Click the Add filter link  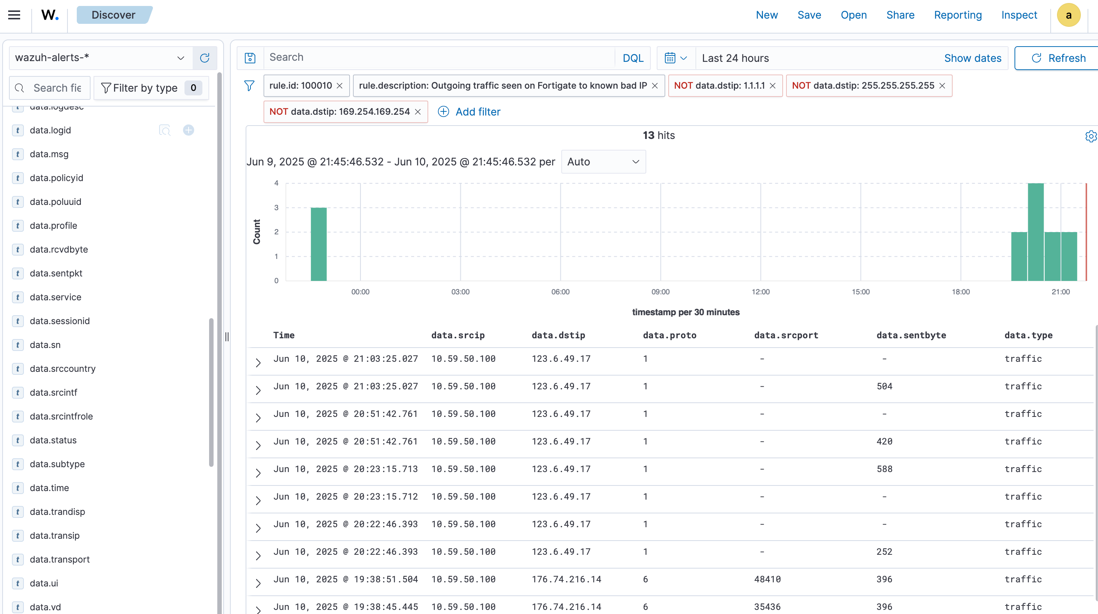coord(478,112)
